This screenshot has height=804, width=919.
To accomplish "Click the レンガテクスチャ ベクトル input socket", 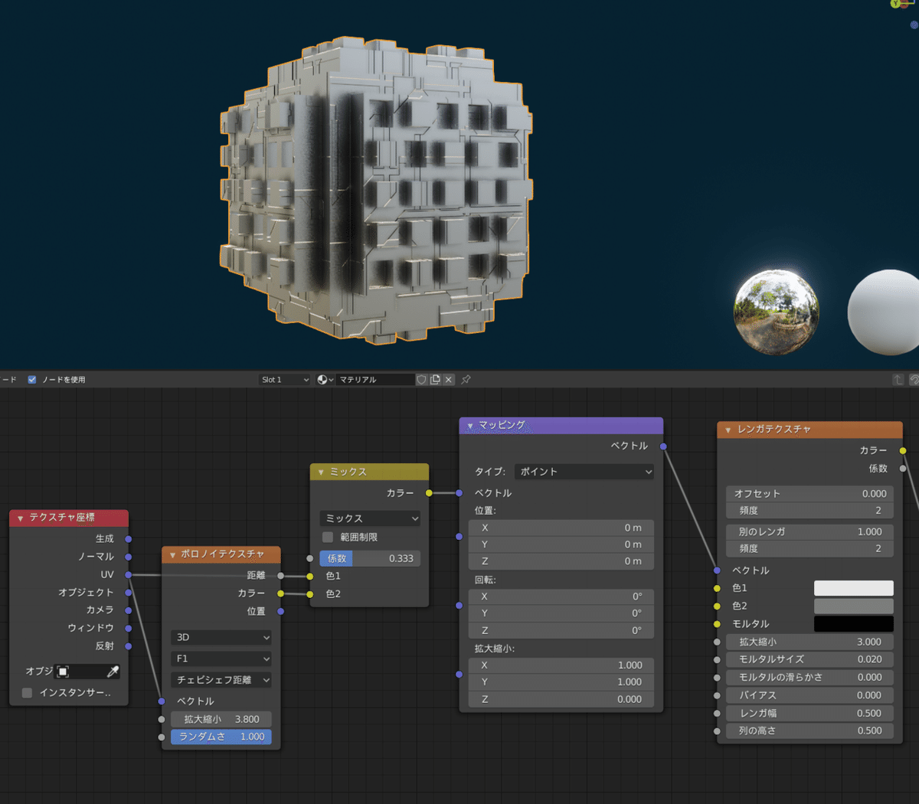I will tap(717, 570).
